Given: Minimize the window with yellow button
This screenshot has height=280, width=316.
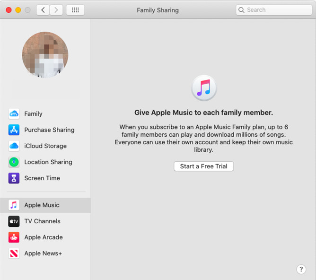Looking at the screenshot, I should 18,10.
